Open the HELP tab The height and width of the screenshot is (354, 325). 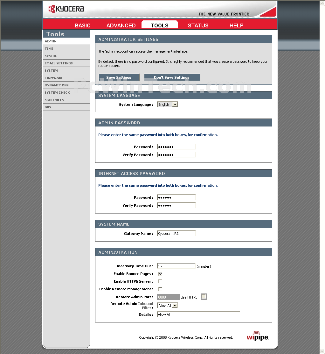236,25
